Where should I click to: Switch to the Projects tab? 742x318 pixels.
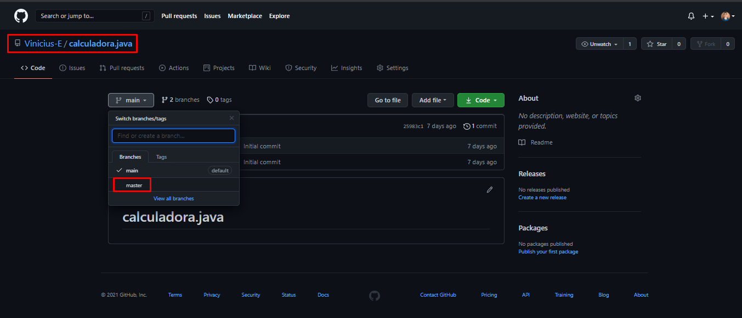[x=219, y=68]
